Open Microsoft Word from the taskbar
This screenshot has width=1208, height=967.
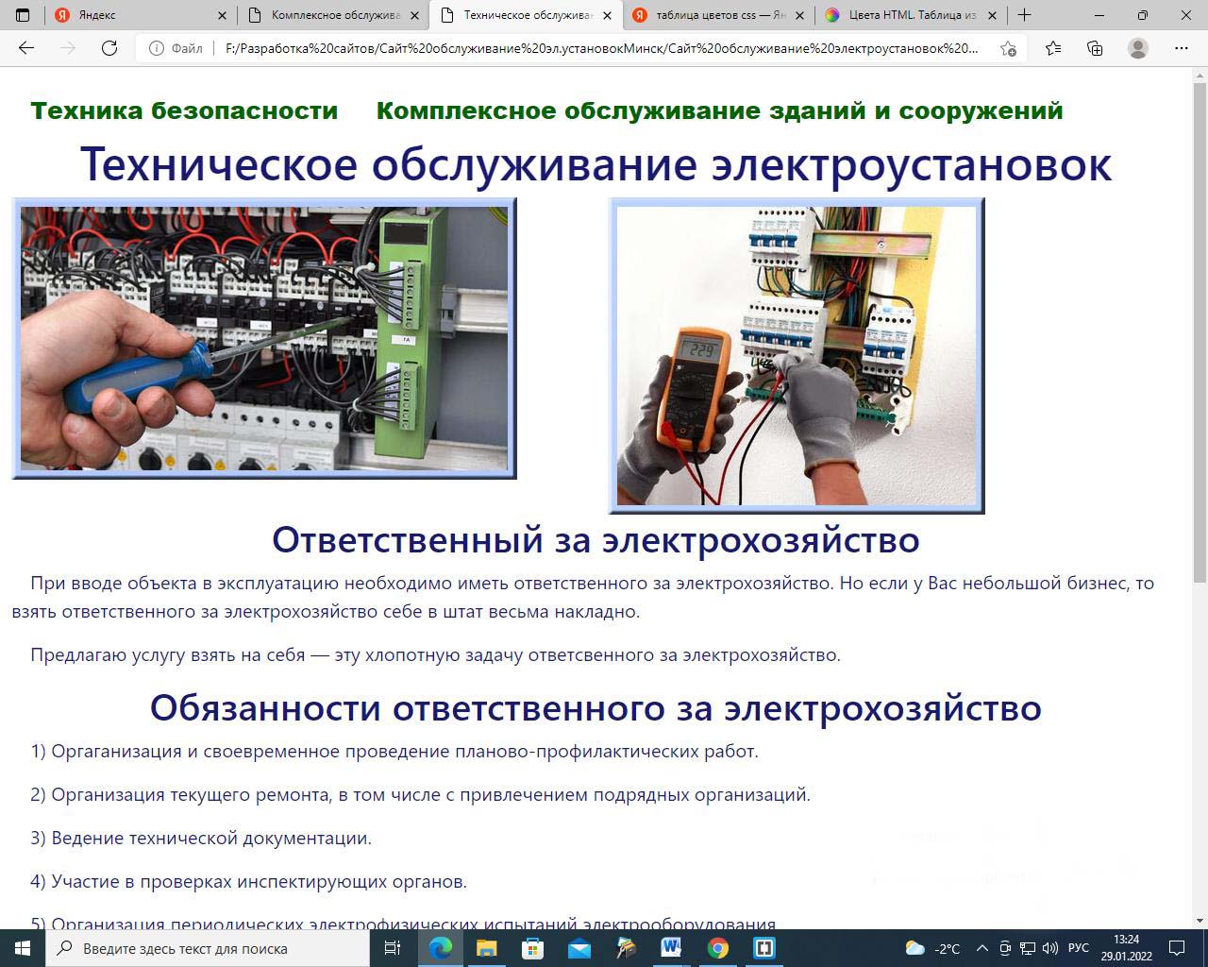tap(671, 948)
